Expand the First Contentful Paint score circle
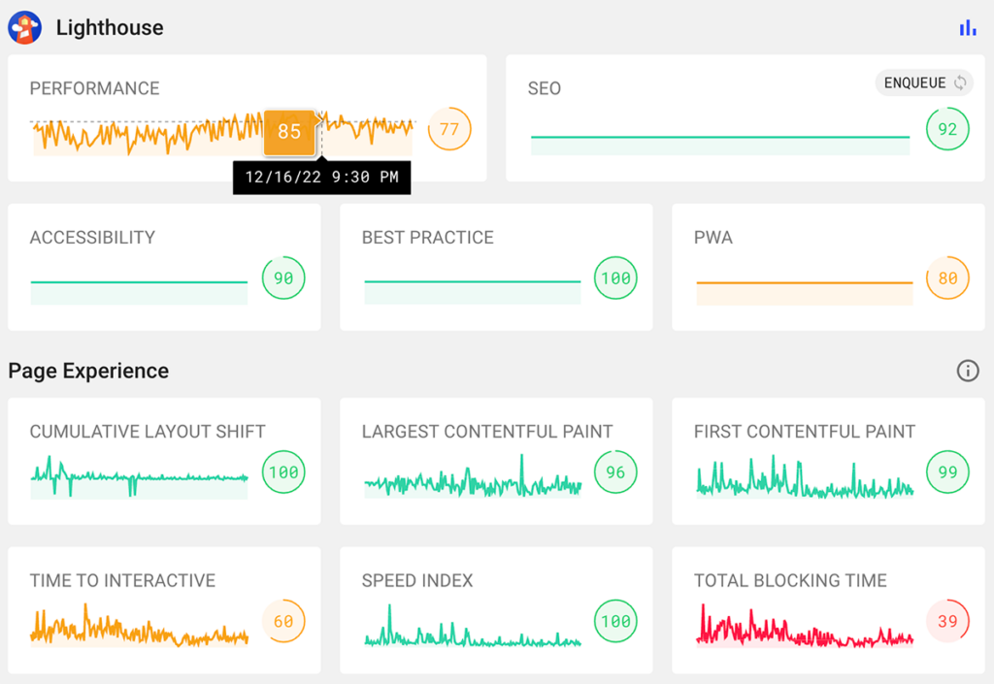The height and width of the screenshot is (684, 994). 946,472
